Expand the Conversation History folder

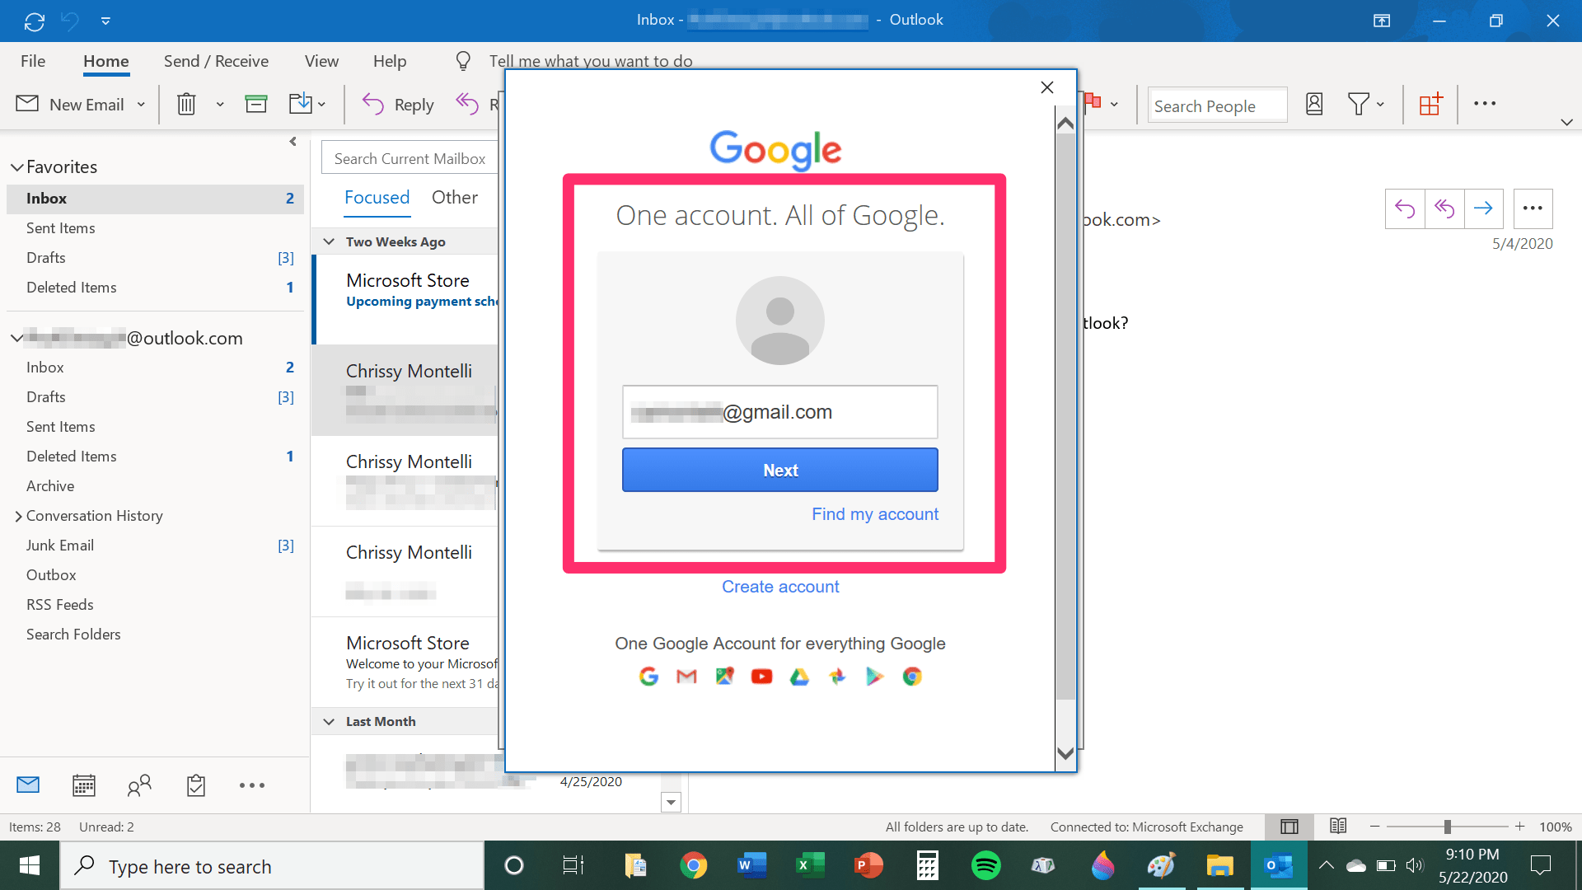tap(18, 516)
